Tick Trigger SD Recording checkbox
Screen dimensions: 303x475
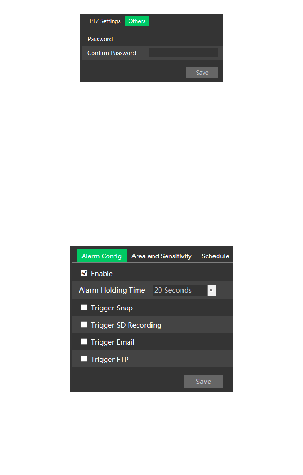(x=84, y=324)
